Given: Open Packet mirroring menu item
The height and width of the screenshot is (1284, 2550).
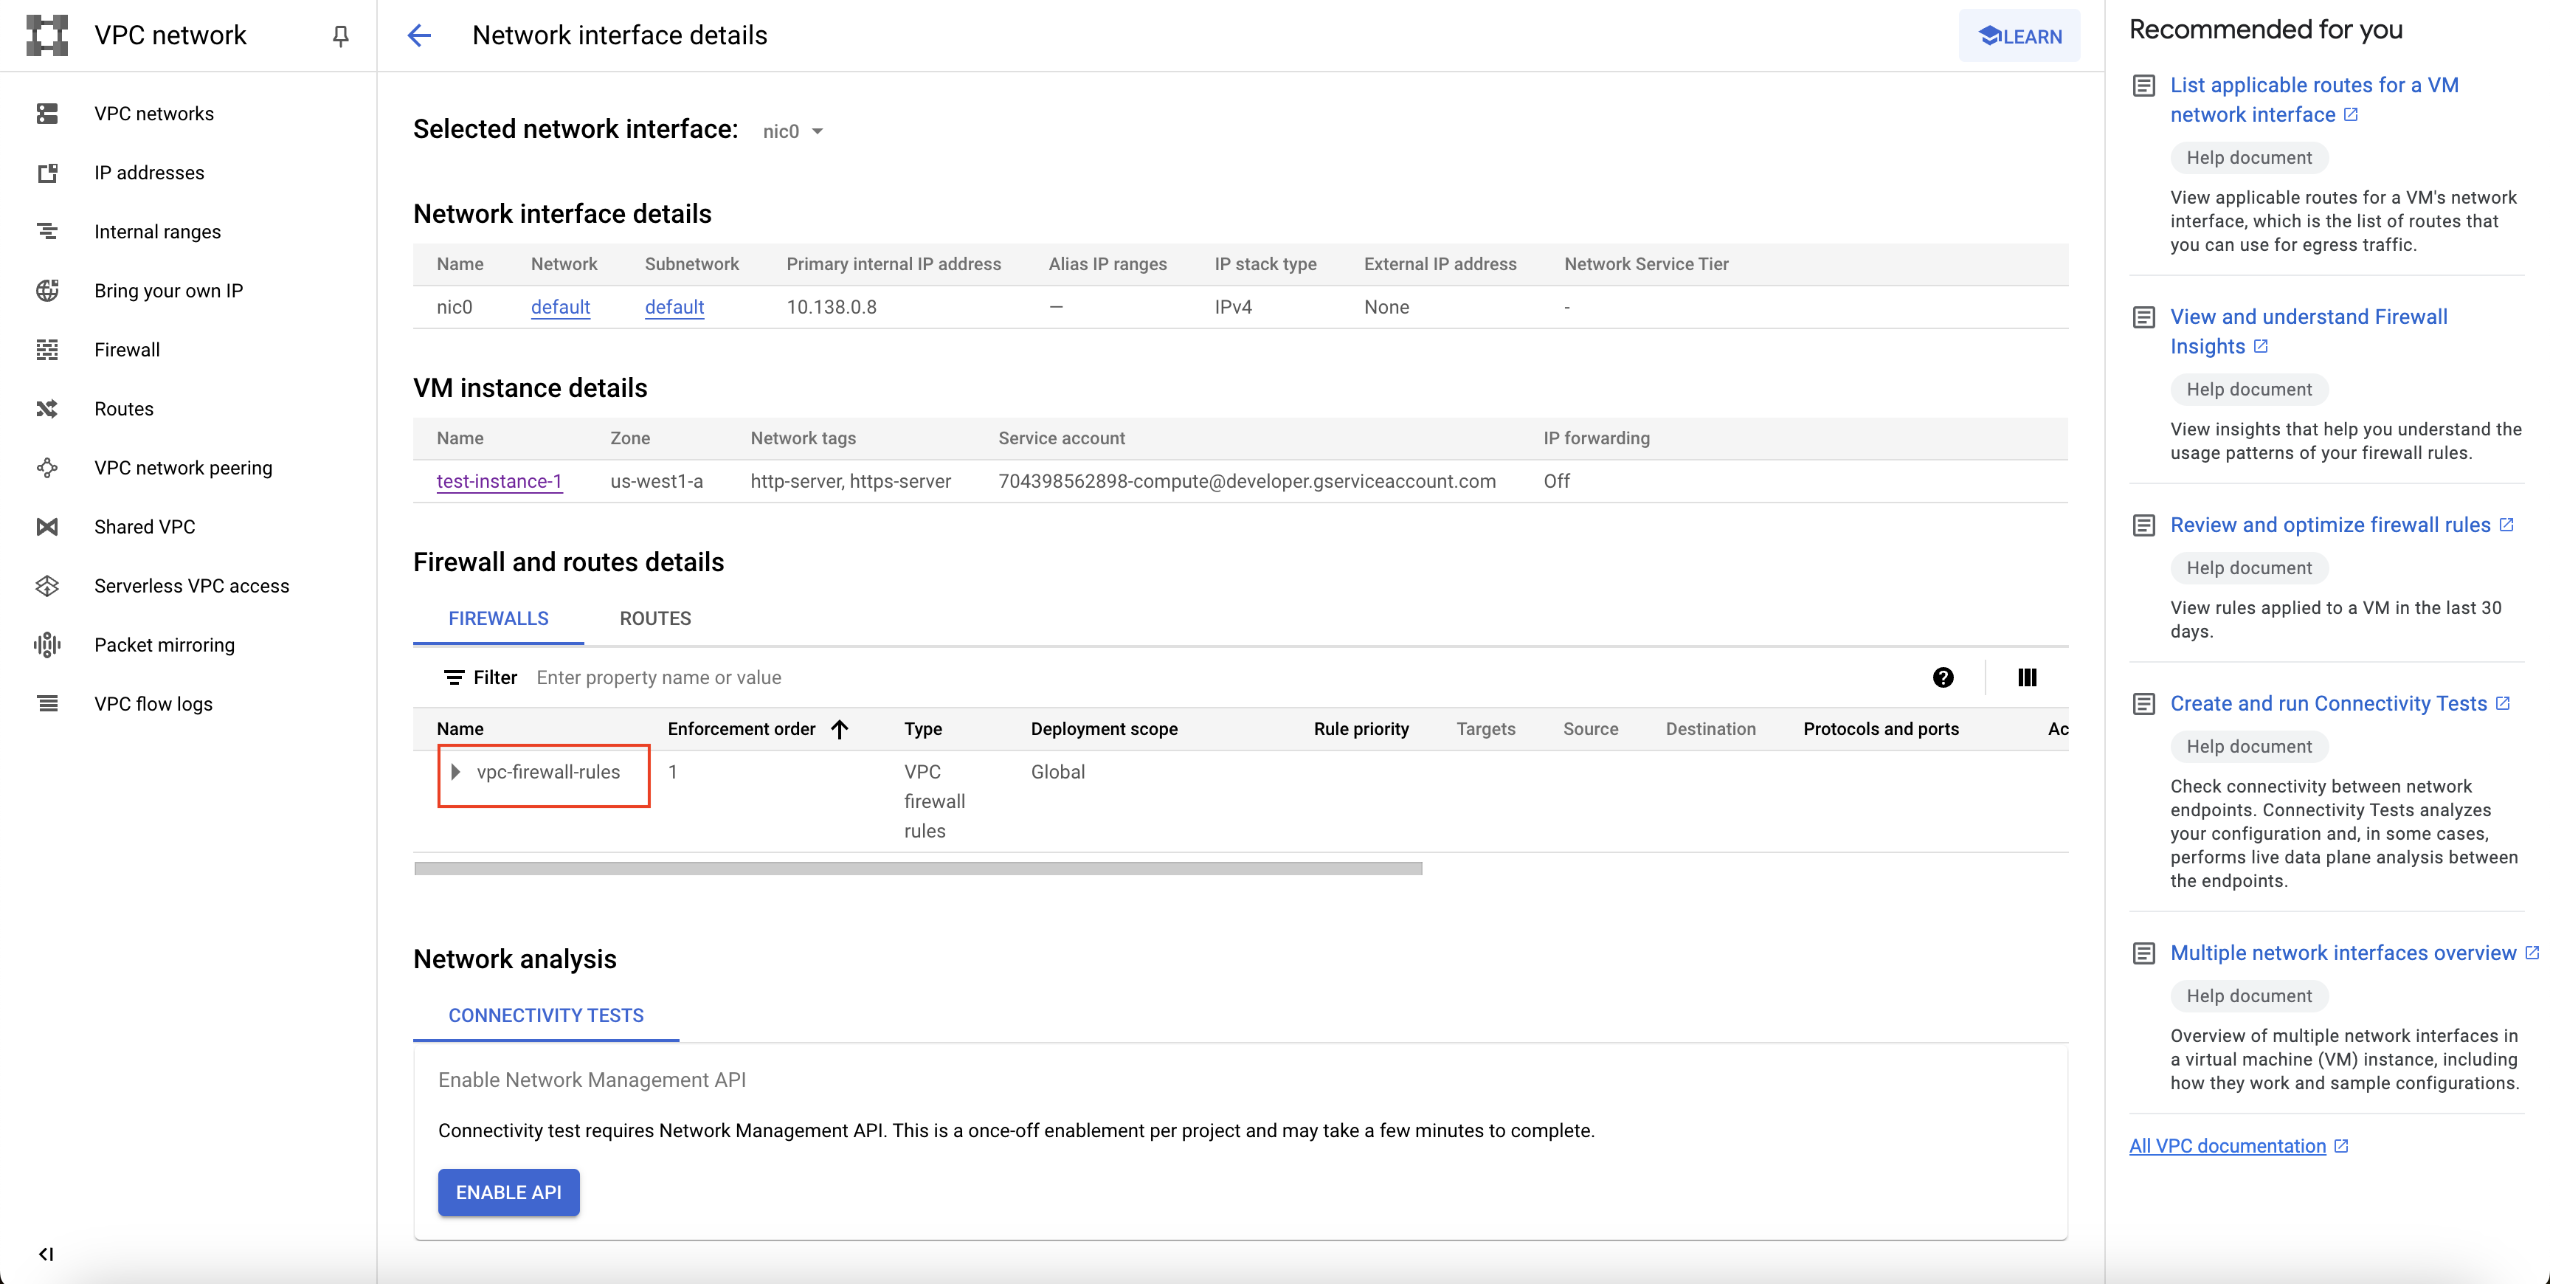Looking at the screenshot, I should pyautogui.click(x=165, y=646).
